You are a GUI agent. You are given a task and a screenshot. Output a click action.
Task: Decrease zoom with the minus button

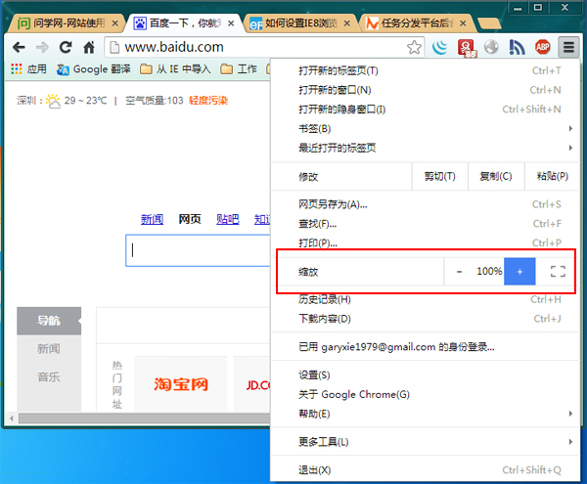[460, 271]
